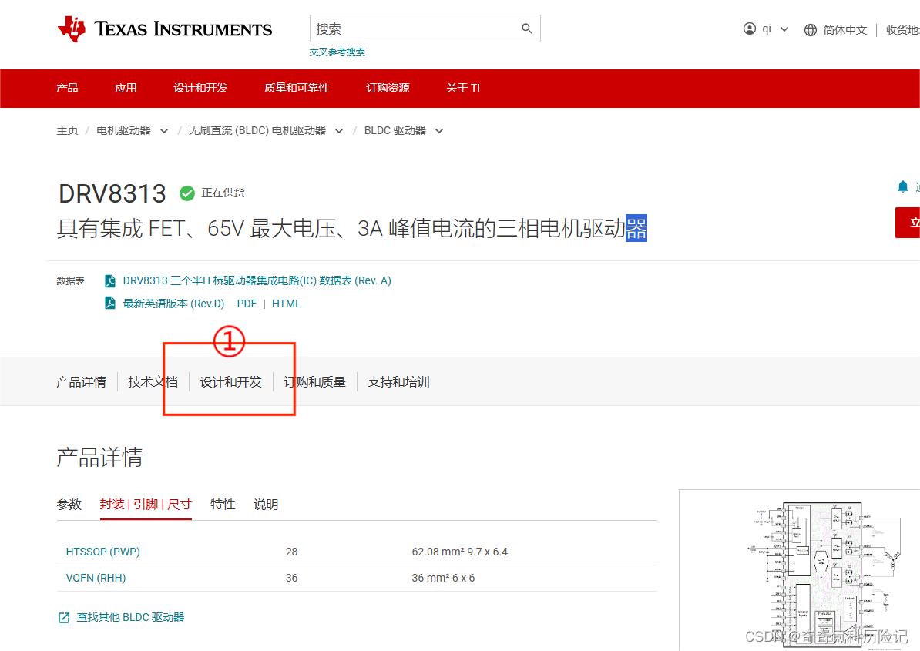This screenshot has height=651, width=920.
Task: Click the PDF icon beside 最新英语版本
Action: coord(109,304)
